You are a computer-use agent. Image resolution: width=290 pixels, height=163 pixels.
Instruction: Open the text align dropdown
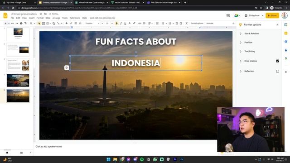click(150, 24)
